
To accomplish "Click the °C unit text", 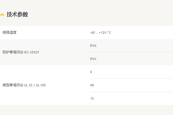I will [x=109, y=33].
